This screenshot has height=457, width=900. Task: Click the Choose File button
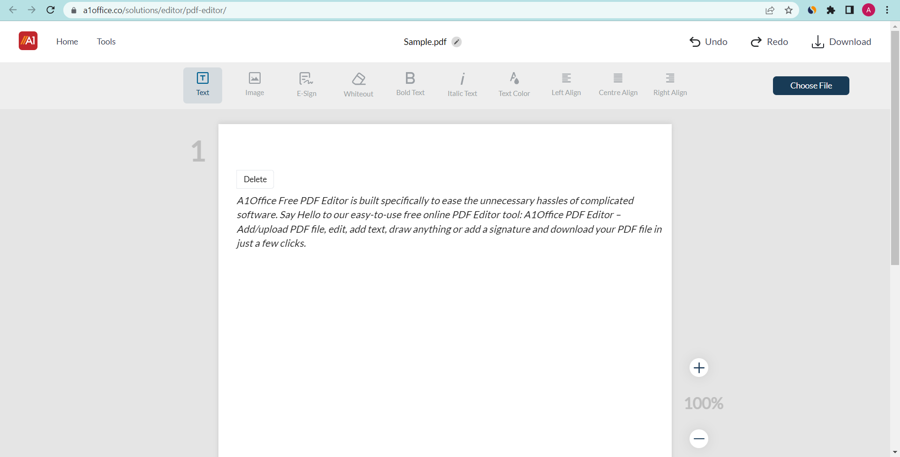pos(811,86)
